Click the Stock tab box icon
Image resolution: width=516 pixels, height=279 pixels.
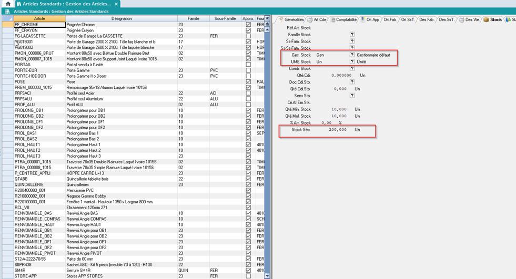click(486, 19)
